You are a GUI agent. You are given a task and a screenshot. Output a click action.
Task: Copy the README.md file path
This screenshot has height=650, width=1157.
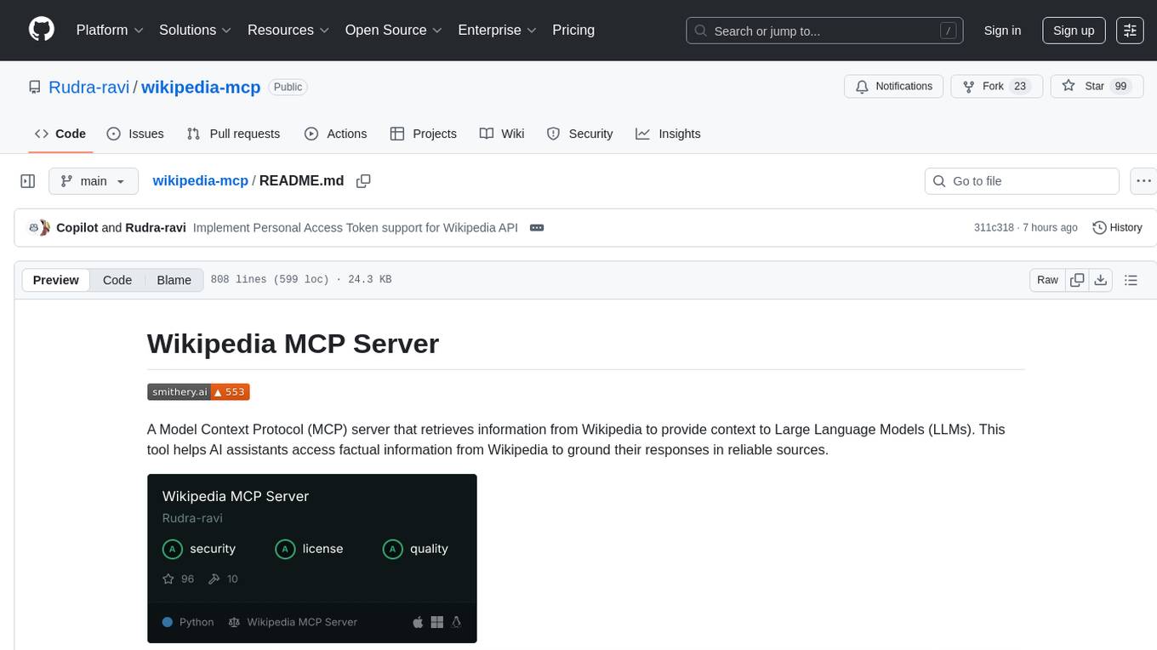click(x=363, y=181)
